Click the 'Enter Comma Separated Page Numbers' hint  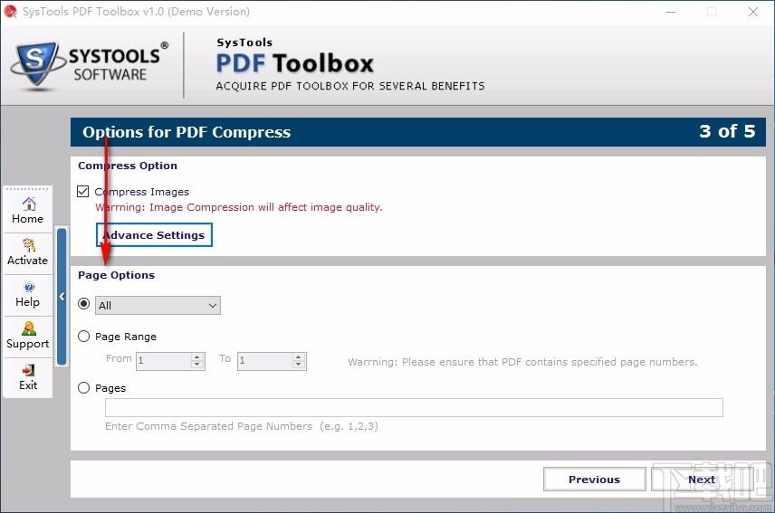[241, 426]
